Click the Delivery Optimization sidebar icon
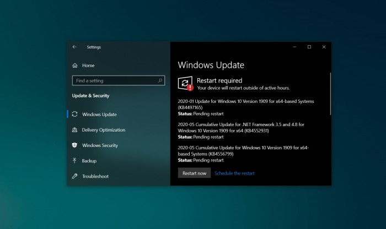The height and width of the screenshot is (229, 386). tap(75, 130)
